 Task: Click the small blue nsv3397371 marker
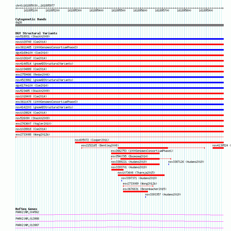pos(122,181)
